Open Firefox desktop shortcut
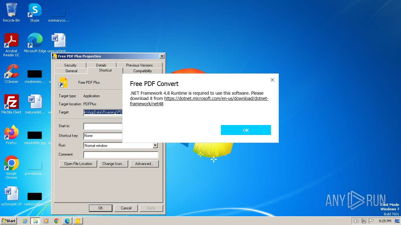This screenshot has height=225, width=401. (x=11, y=135)
